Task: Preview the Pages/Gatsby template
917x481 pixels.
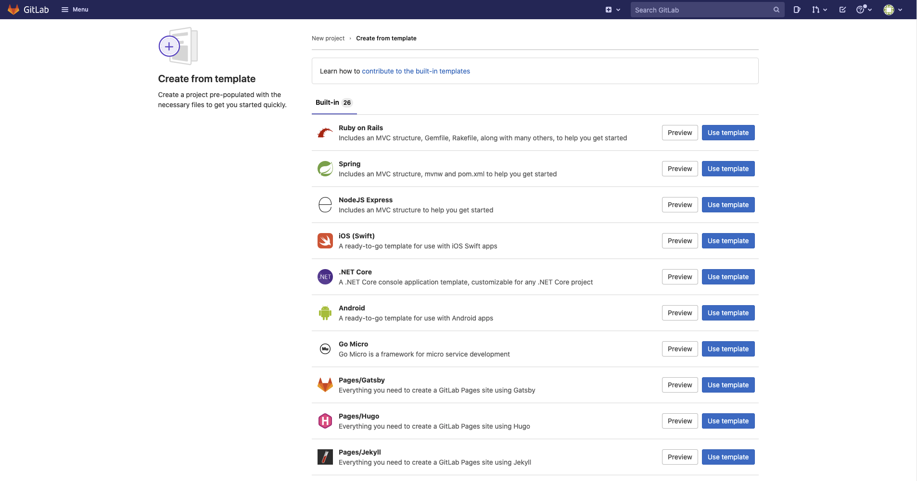Action: 680,385
